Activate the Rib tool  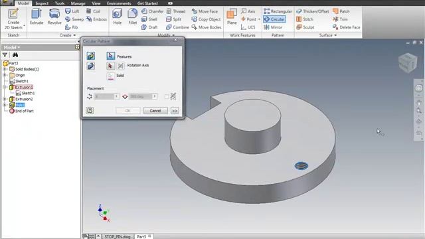71,27
